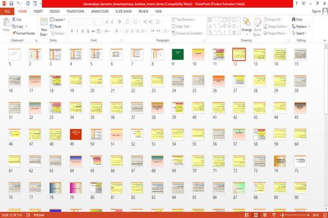
Task: Toggle Align Right paragraph button
Action: click(137, 31)
